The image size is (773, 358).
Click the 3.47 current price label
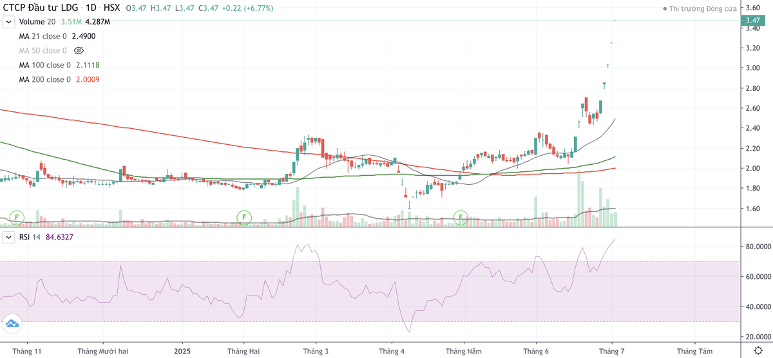pos(752,21)
